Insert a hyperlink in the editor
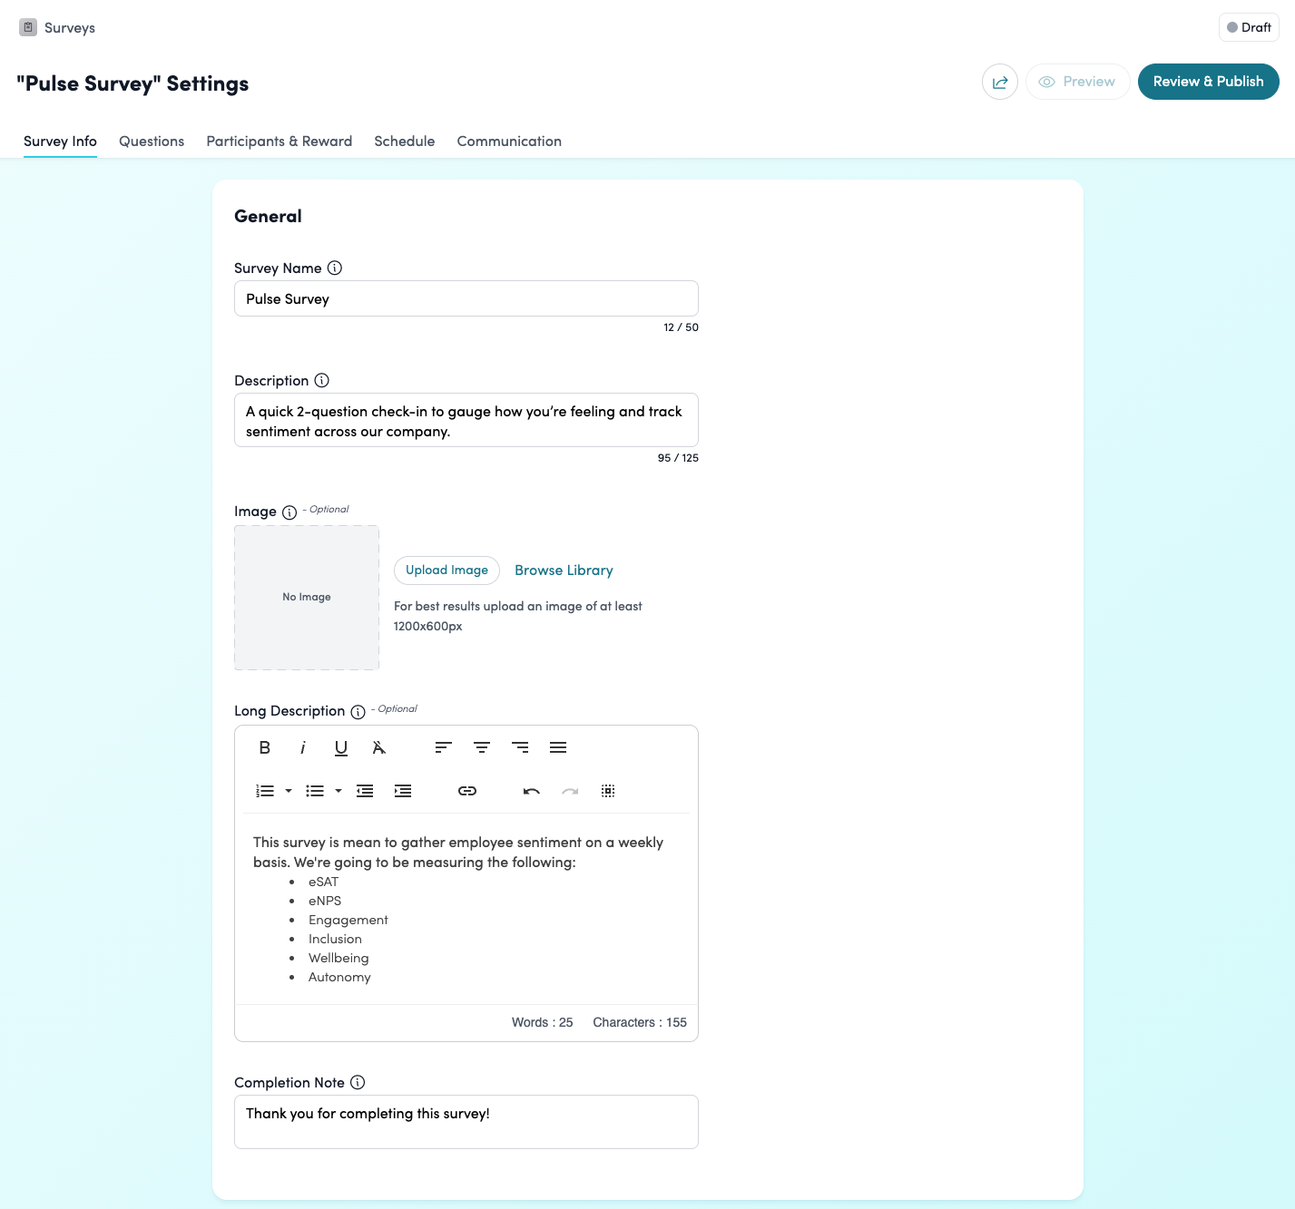Viewport: 1295px width, 1209px height. click(x=467, y=791)
